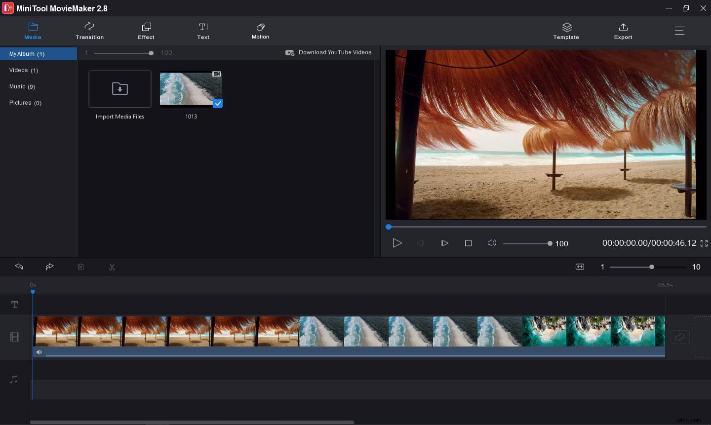Open the Template gallery

[566, 31]
